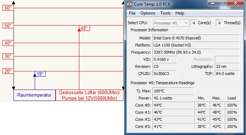The image size is (246, 135).
Task: Click Core #2 load value 100%
Action: coord(232,119)
